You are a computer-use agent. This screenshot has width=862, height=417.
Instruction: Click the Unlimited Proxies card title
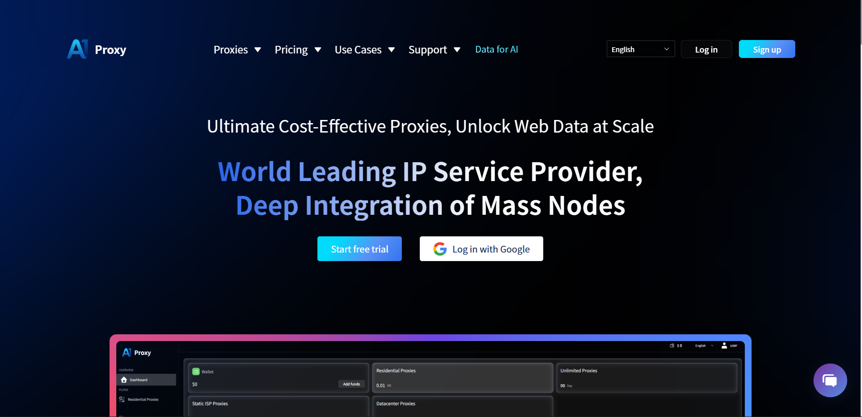pos(579,371)
